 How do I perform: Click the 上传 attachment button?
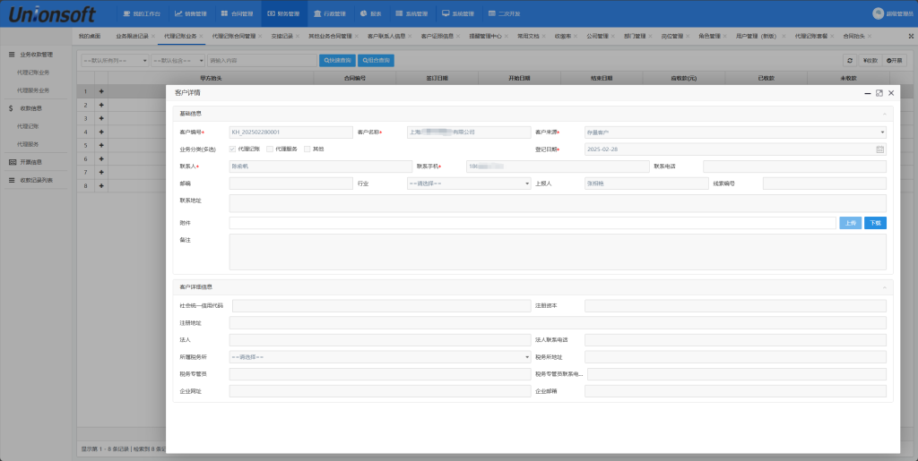(850, 223)
